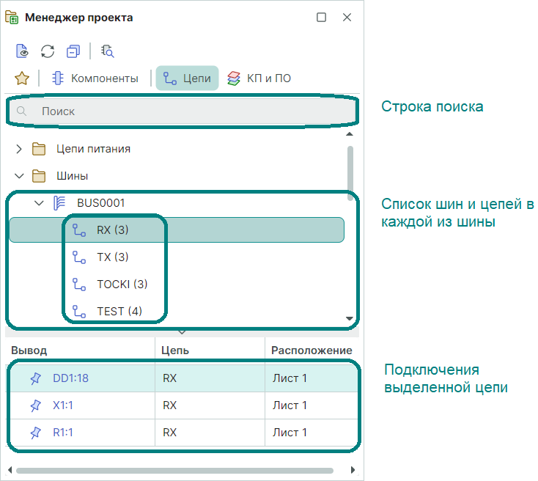Screen dimensions: 538x481
Task: Select the TEST (4) net
Action: point(119,312)
